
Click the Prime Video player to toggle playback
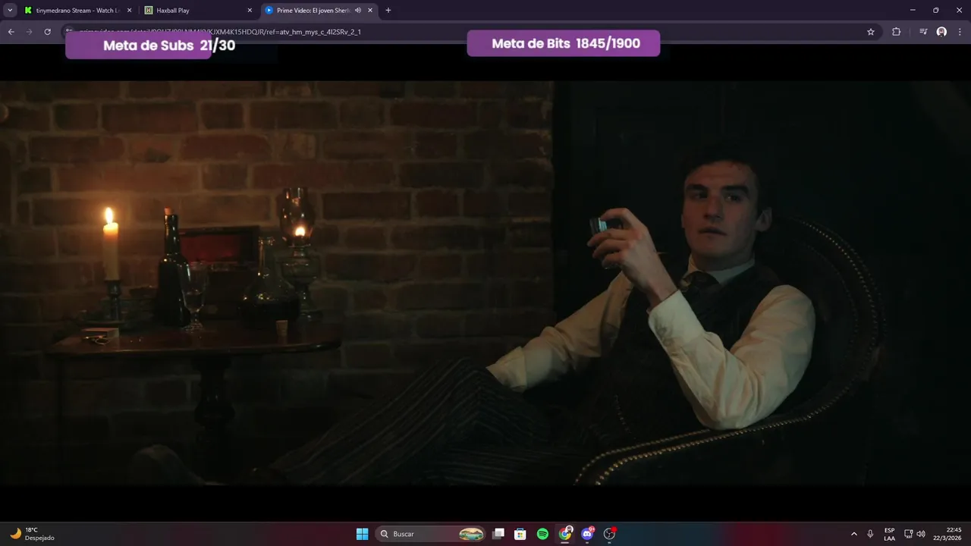tap(485, 283)
